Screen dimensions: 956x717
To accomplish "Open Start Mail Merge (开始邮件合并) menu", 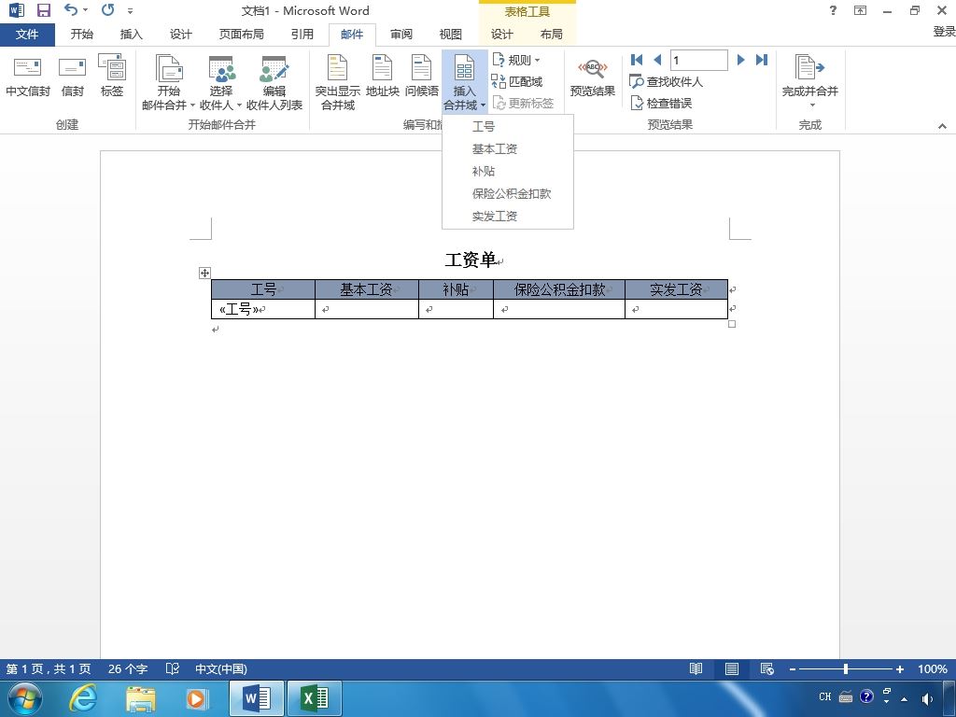I will tap(168, 83).
